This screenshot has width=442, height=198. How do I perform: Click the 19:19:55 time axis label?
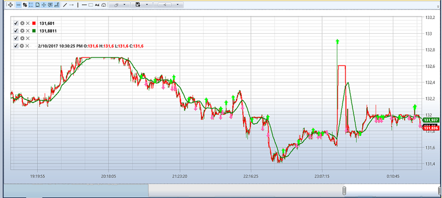point(37,177)
